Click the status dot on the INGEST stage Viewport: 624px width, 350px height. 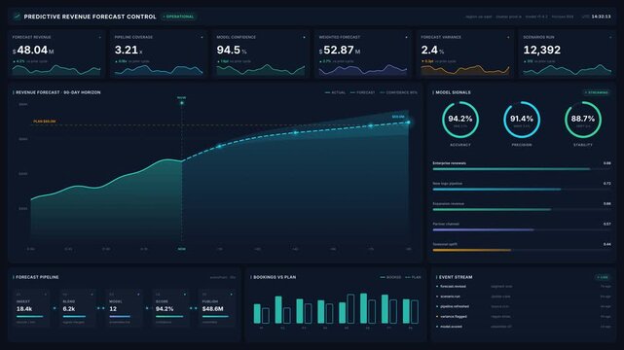[x=46, y=295]
